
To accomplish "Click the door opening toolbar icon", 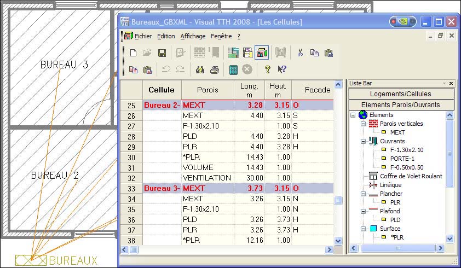I will [215, 53].
